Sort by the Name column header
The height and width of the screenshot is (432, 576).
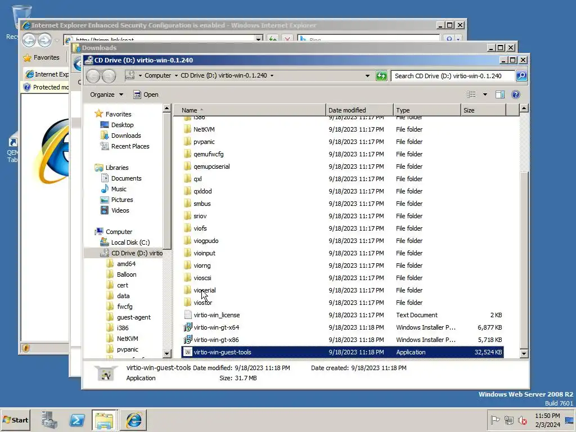point(249,110)
